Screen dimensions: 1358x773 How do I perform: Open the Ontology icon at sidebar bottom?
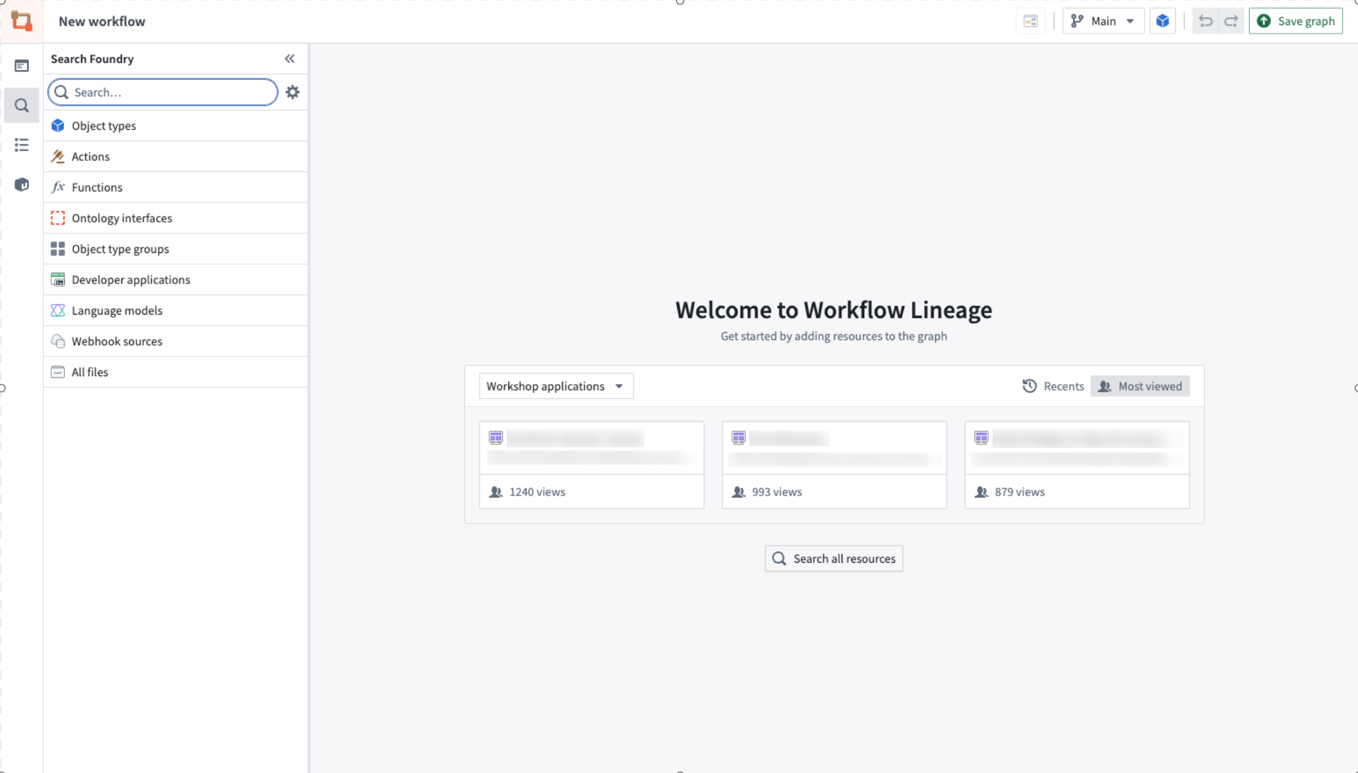tap(21, 184)
